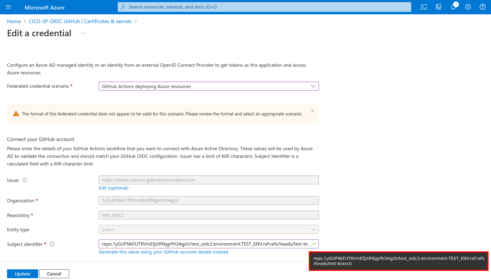
Task: Show info tooltip next to Issuer
Action: [x=25, y=180]
